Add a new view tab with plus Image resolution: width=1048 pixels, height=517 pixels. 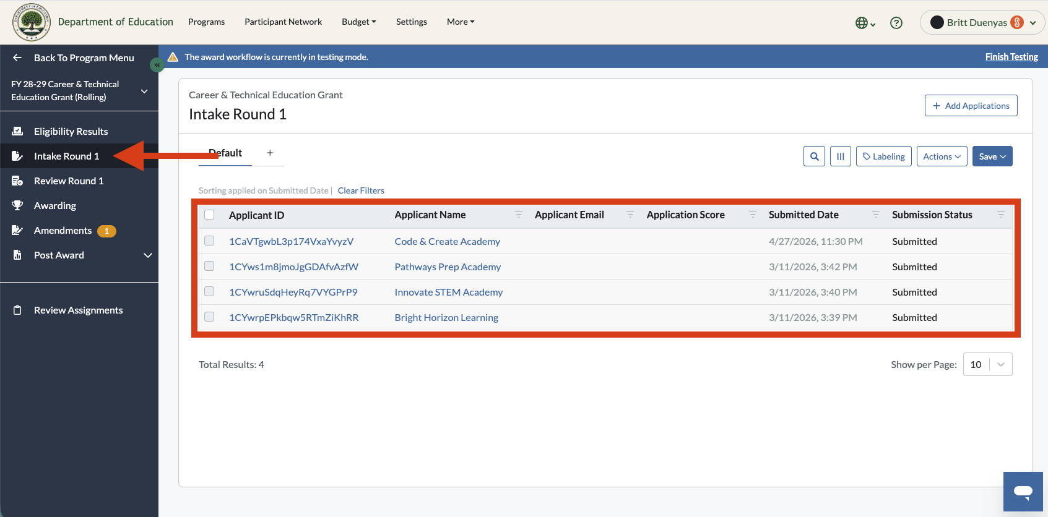tap(270, 153)
